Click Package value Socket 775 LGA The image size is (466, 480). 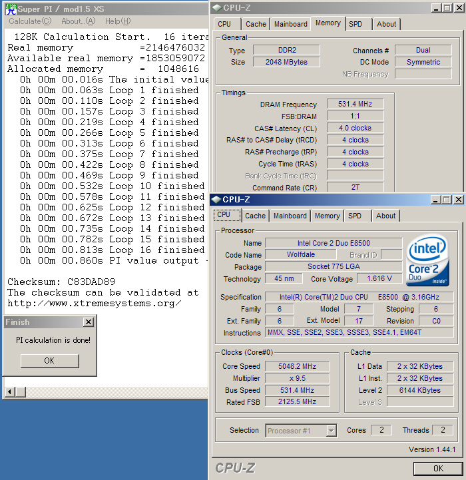(334, 266)
